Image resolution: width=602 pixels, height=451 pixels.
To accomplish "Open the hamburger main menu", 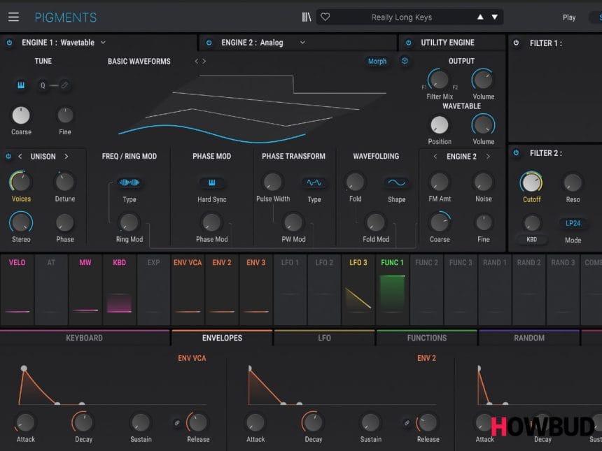I will click(14, 17).
